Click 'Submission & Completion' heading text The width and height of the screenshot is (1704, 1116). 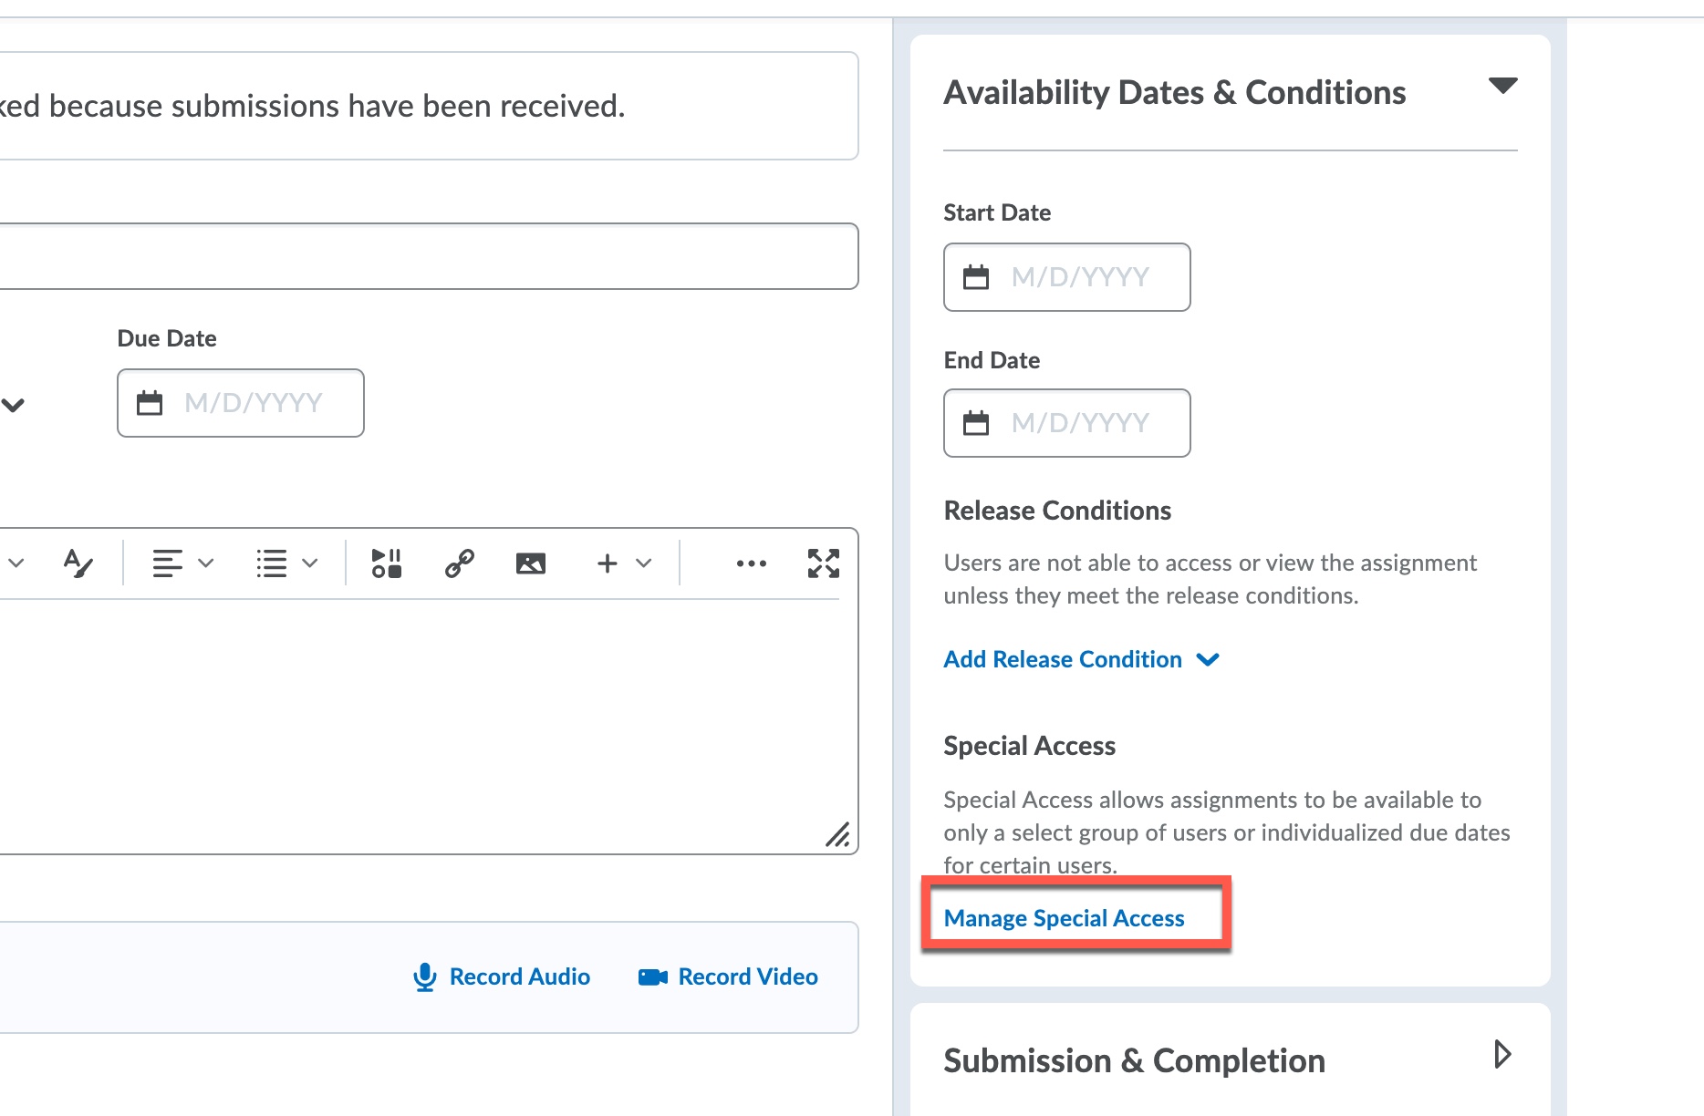click(x=1135, y=1061)
